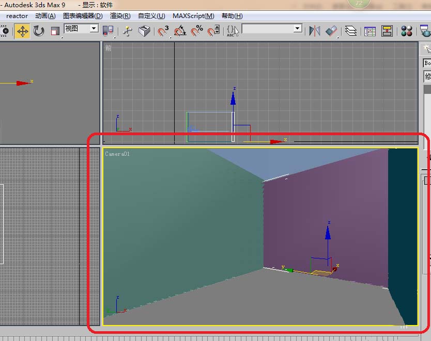Screen dimensions: 431x341
Task: Click the Use Pivot Point Center icon
Action: click(x=108, y=31)
